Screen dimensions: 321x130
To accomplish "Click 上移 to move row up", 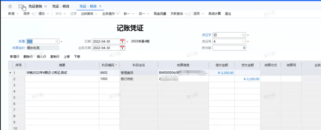I will pos(67,57).
